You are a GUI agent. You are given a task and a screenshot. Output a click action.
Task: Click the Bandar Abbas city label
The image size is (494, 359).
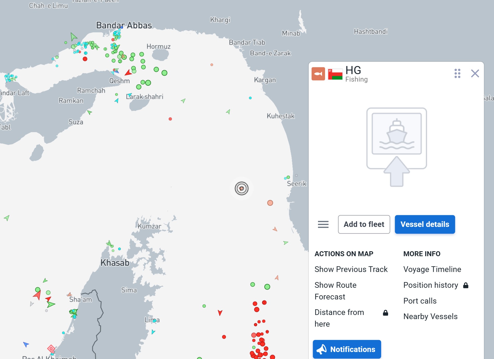click(x=124, y=25)
